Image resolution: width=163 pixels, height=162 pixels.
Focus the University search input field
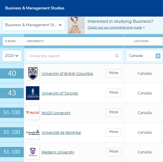[74, 56]
